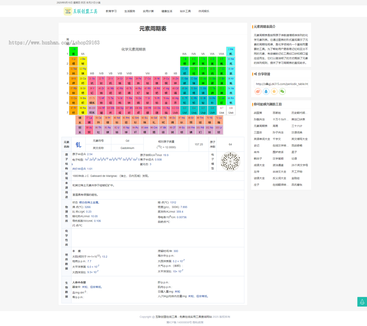
Task: Select the 89-103 actinide series cell
Action: (x=92, y=110)
